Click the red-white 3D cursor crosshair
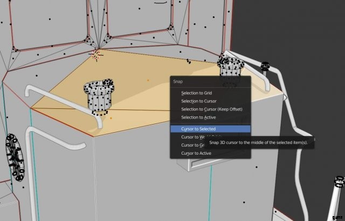345x221 pixels. click(96, 53)
